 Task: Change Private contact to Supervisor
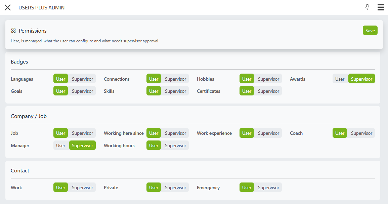pyautogui.click(x=175, y=188)
